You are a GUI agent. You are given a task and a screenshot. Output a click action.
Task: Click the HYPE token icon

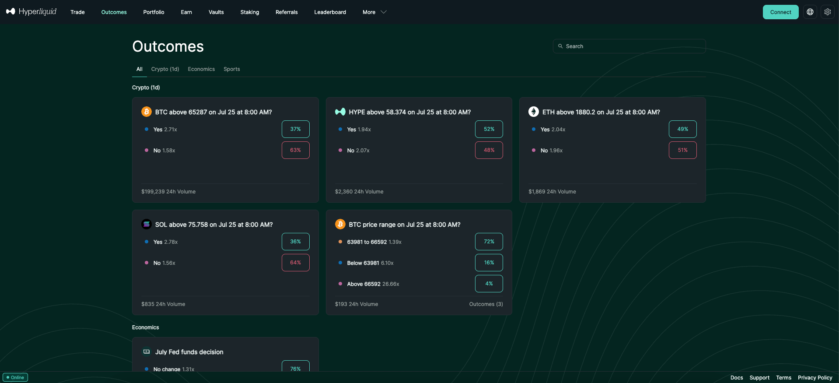[340, 112]
